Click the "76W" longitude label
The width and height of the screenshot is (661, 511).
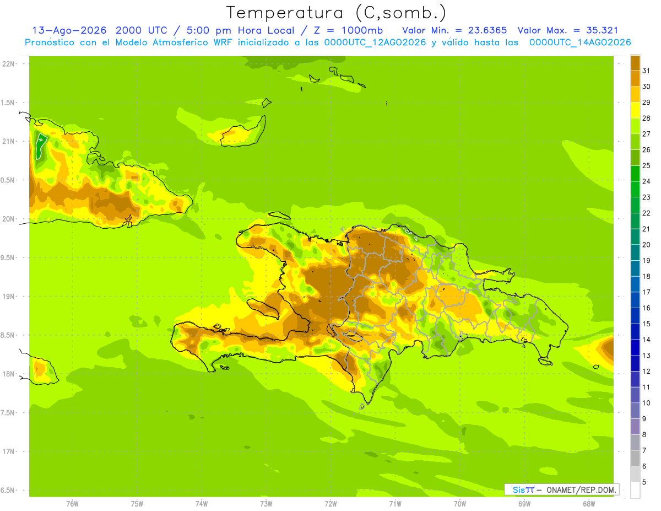point(72,504)
